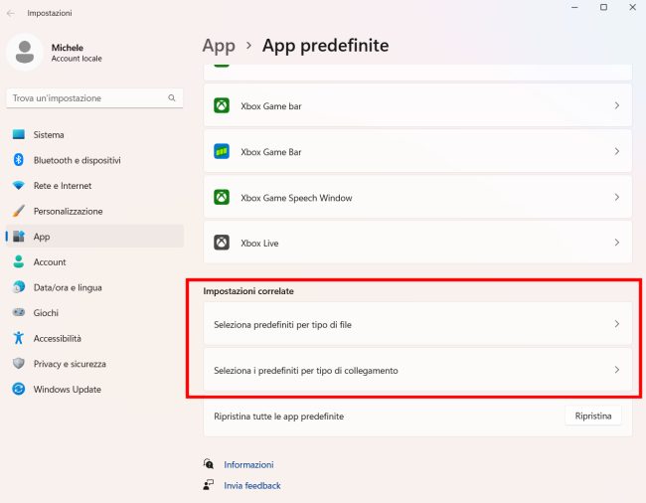The image size is (646, 503).
Task: Click Accessibilità label in sidebar
Action: pyautogui.click(x=58, y=339)
